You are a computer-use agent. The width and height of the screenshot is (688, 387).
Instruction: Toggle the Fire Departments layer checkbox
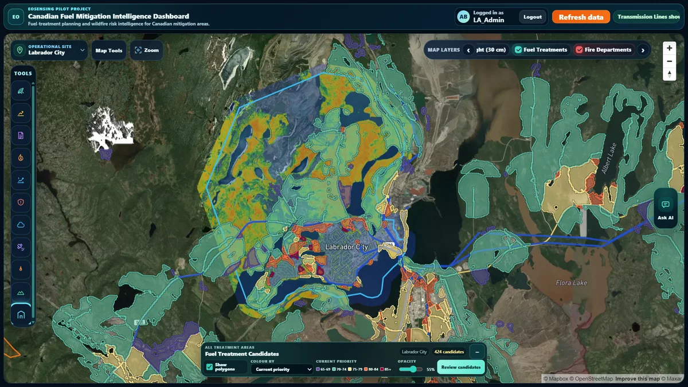click(579, 50)
